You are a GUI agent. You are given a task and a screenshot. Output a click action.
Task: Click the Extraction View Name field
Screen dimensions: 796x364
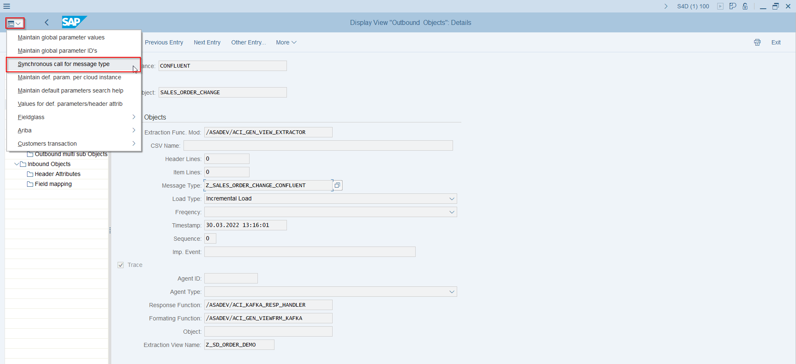point(239,345)
